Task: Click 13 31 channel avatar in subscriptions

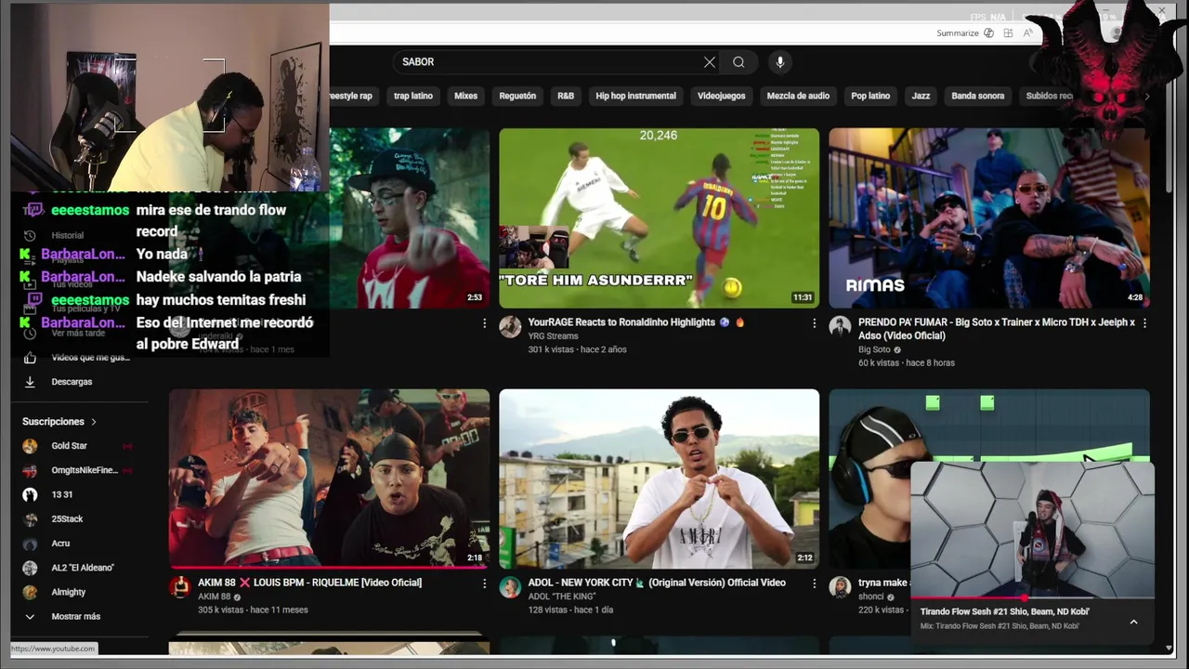Action: pos(30,494)
